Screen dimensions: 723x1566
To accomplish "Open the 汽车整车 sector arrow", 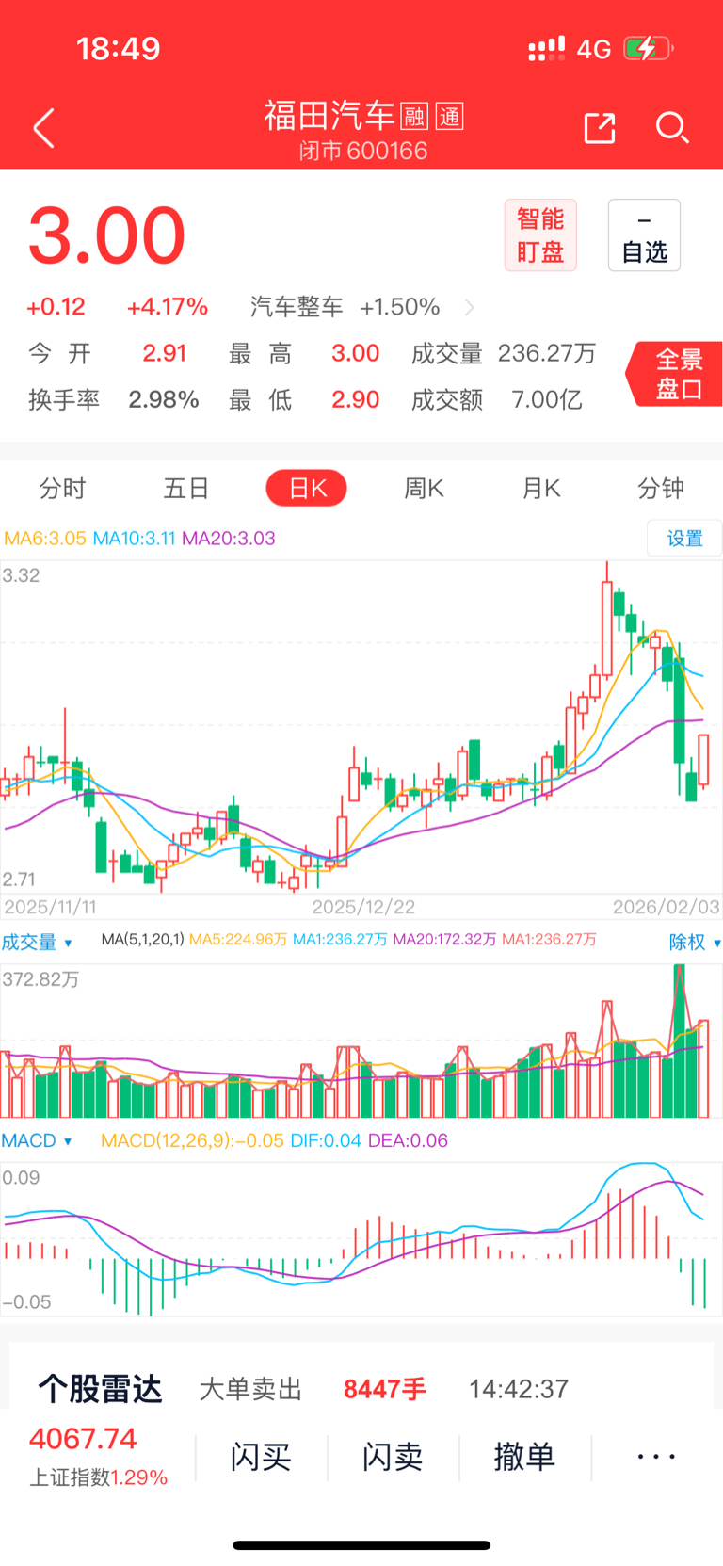I will pyautogui.click(x=469, y=307).
